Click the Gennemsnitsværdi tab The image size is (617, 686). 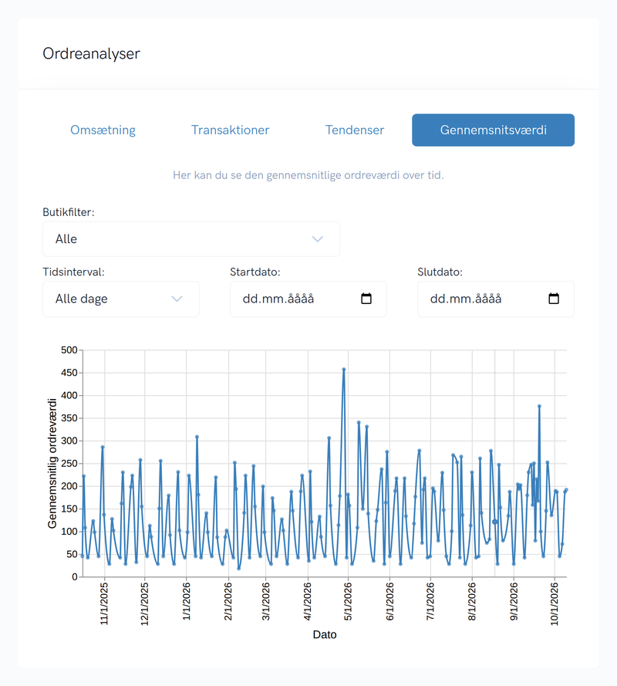494,130
